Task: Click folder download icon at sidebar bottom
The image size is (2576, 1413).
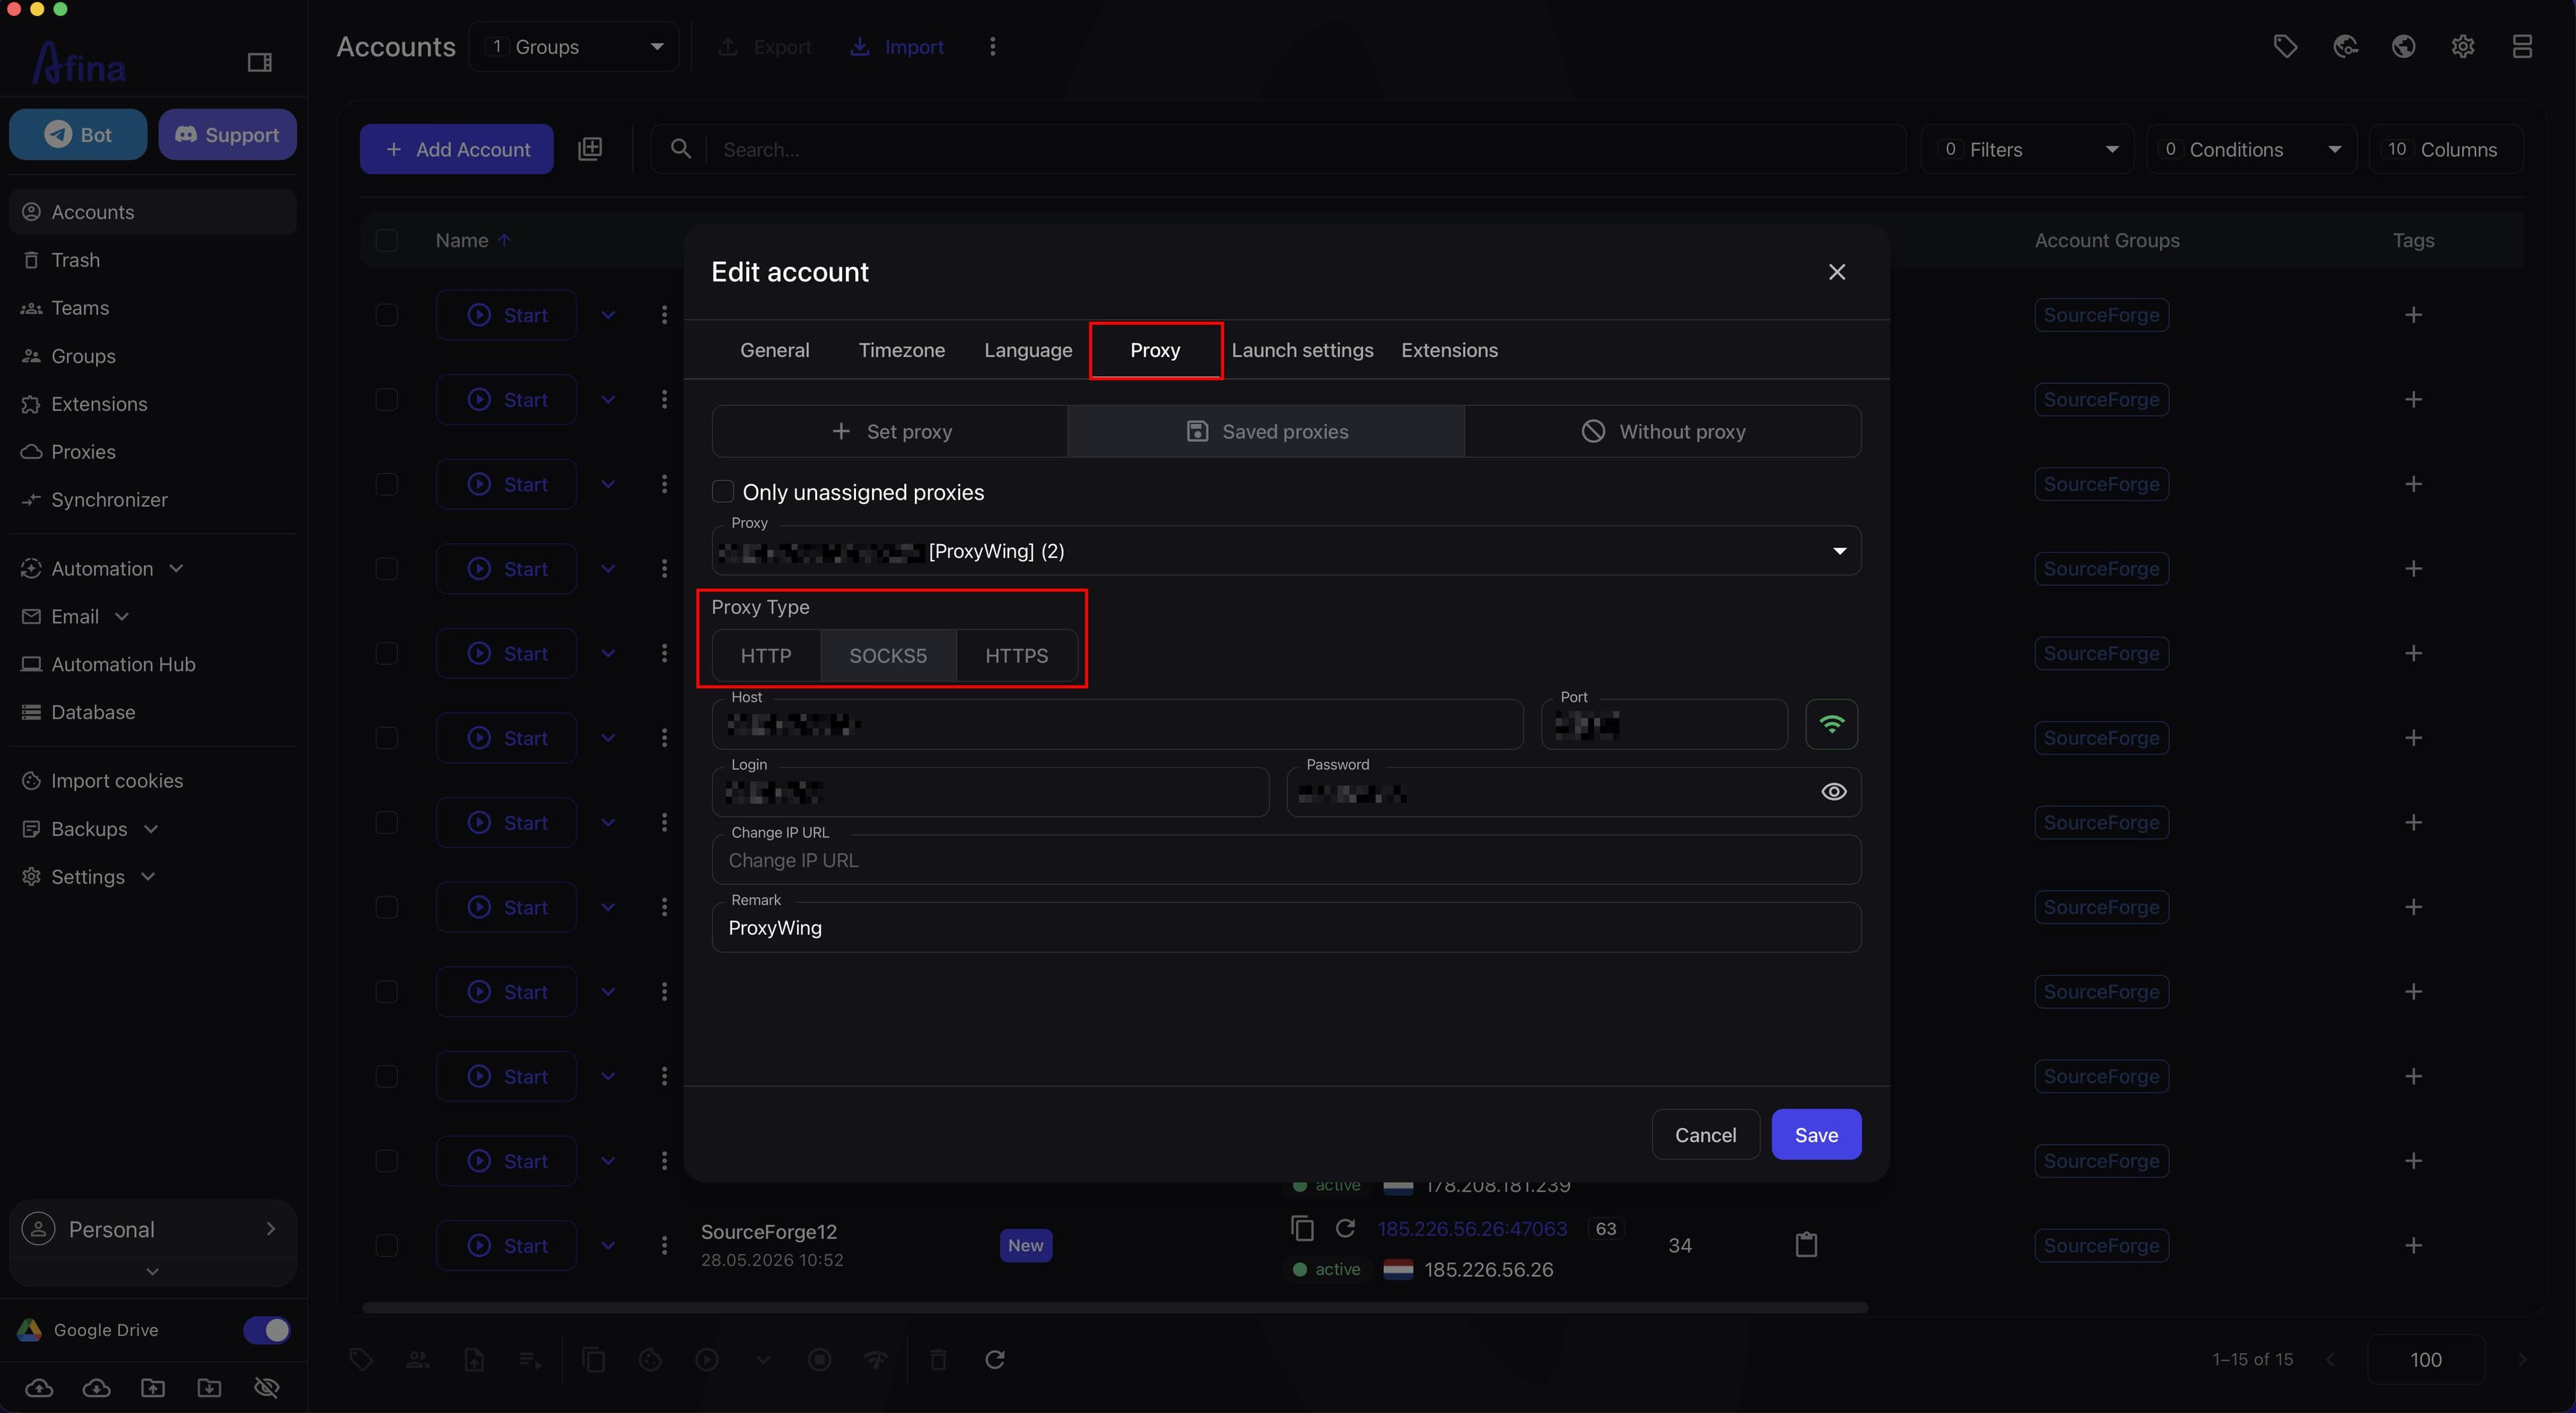Action: (x=209, y=1387)
